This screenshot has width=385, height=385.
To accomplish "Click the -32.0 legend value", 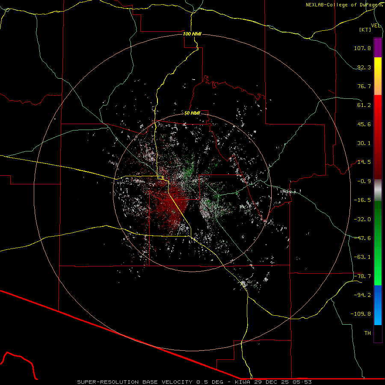I will 362,219.
